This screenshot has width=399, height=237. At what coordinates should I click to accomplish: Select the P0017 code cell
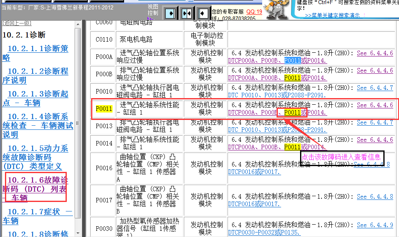tap(103, 200)
